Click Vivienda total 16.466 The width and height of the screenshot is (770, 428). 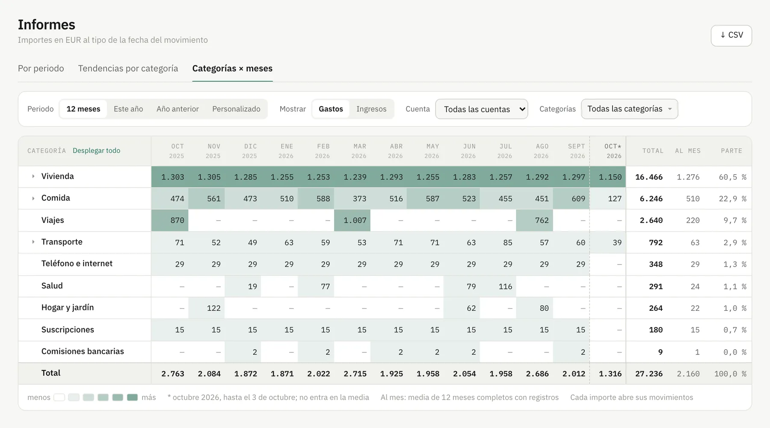[x=649, y=177]
